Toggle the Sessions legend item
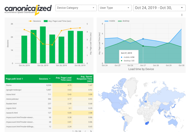This screenshot has height=132, width=190. 35,21
